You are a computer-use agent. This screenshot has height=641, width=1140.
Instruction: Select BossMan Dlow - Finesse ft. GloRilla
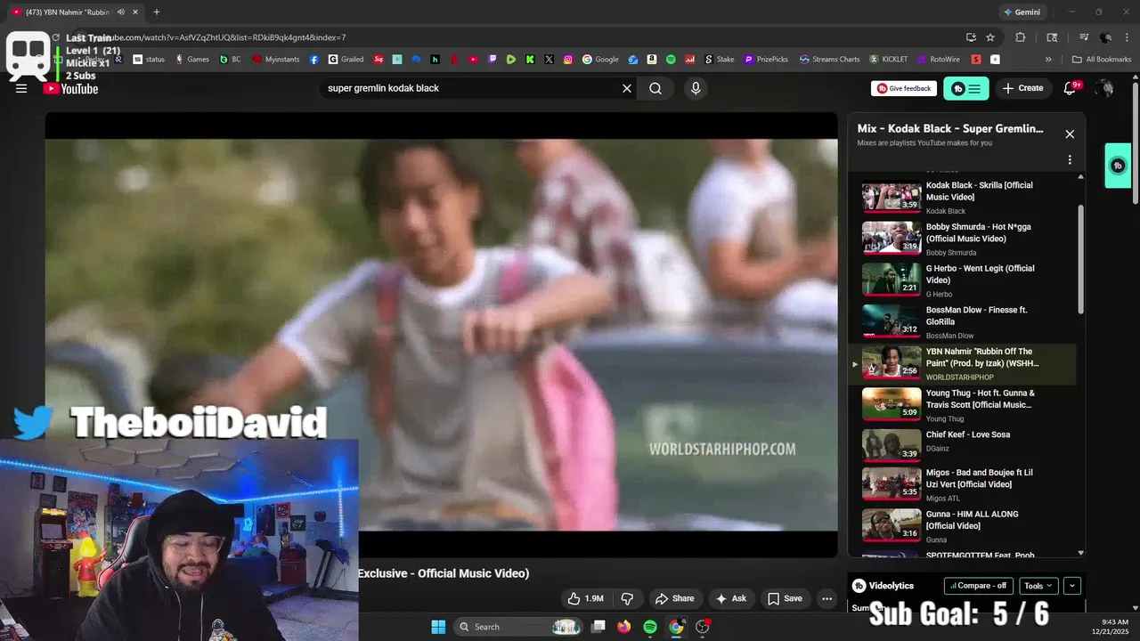pos(962,322)
